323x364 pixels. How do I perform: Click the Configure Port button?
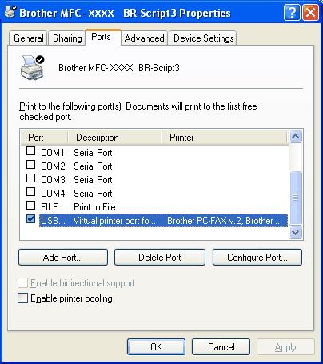tap(257, 258)
